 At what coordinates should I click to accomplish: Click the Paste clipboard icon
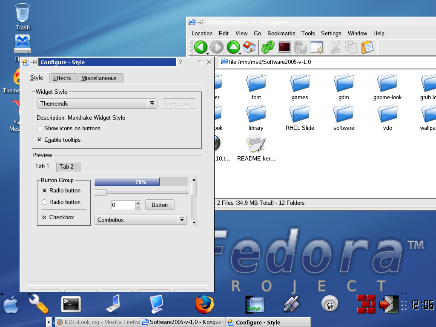367,47
